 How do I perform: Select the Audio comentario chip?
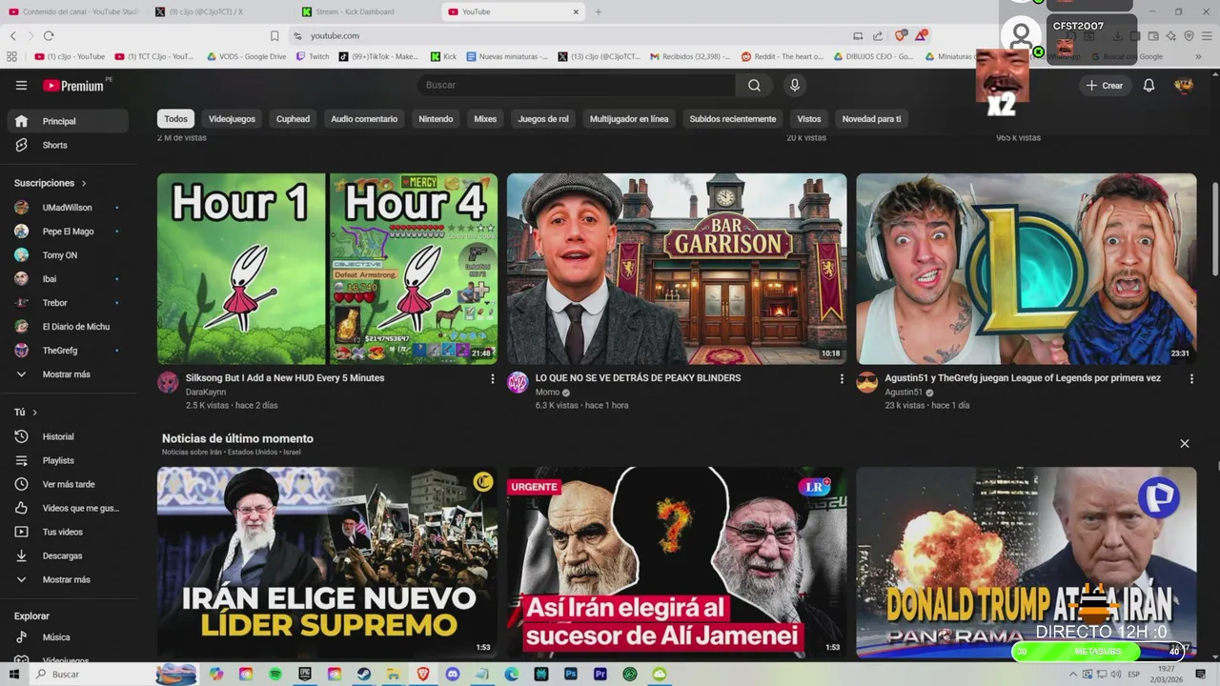(364, 119)
